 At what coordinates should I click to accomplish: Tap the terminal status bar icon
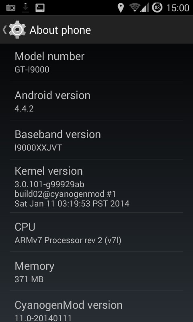click(x=40, y=8)
